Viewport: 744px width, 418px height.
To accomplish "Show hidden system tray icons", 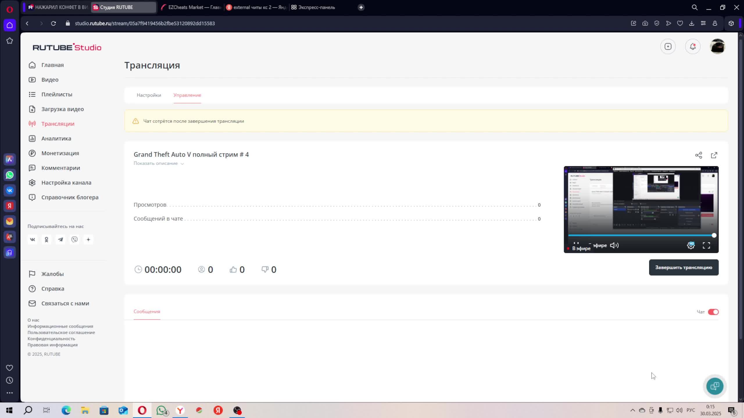I will point(632,410).
